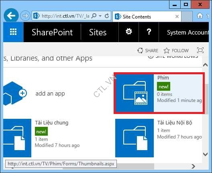Click the vertical scrollbar down arrow
Viewport: 212px width, 173px height.
[x=206, y=154]
